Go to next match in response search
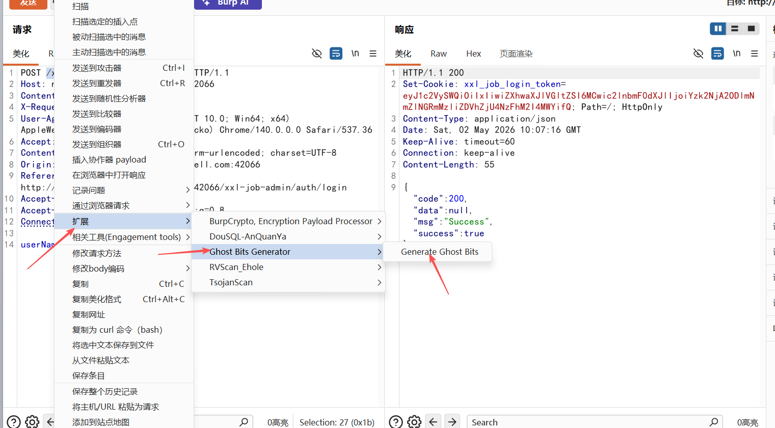The image size is (775, 428). pyautogui.click(x=452, y=422)
